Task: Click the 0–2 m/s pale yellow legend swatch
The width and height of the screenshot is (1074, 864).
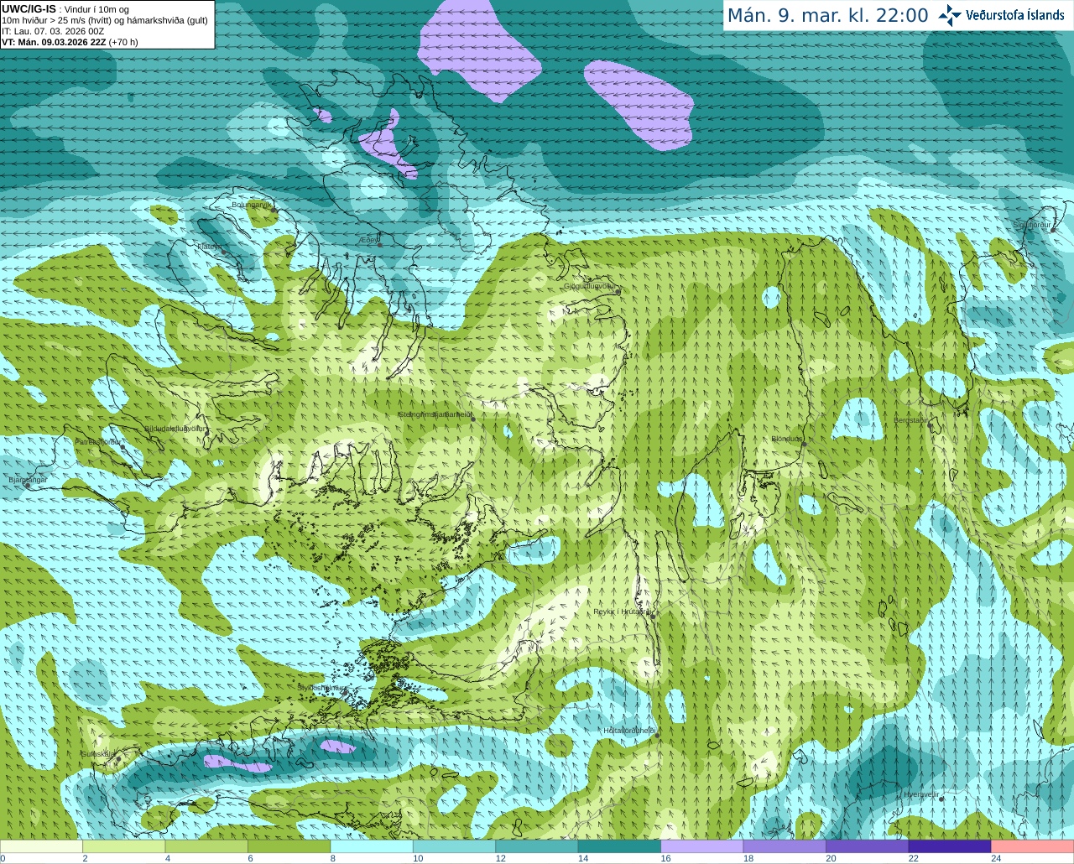Action: click(42, 846)
